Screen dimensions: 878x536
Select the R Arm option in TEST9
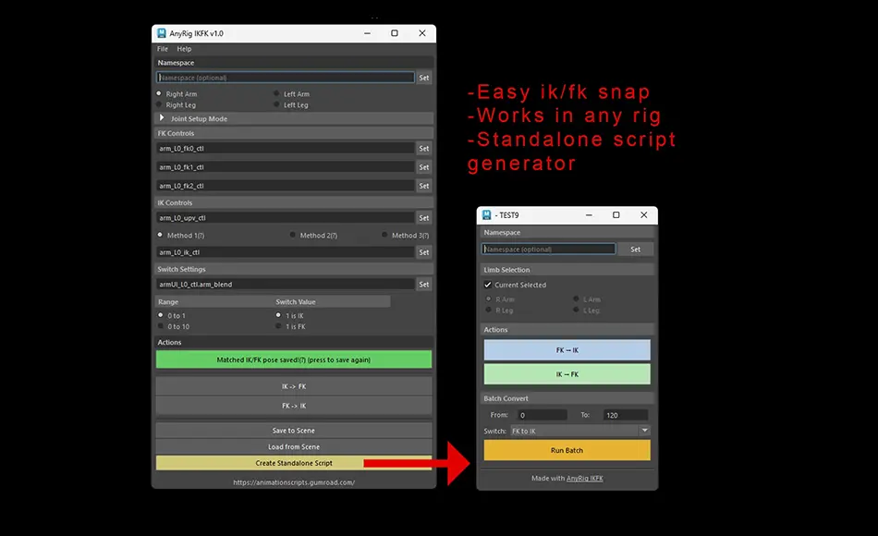click(489, 299)
